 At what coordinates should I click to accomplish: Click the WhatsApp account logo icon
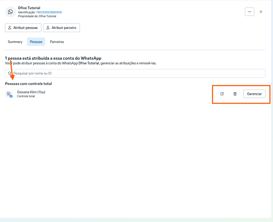pos(10,12)
